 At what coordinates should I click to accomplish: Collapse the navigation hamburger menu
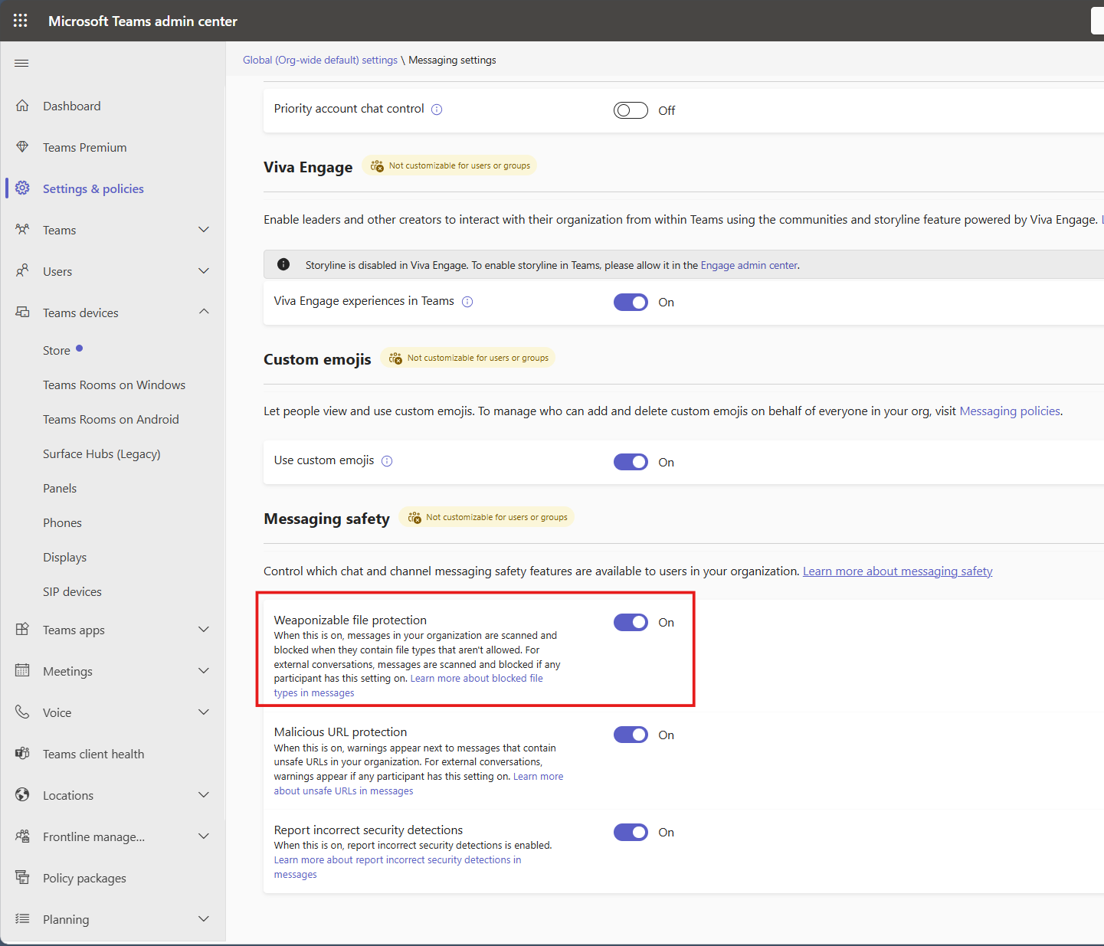21,63
